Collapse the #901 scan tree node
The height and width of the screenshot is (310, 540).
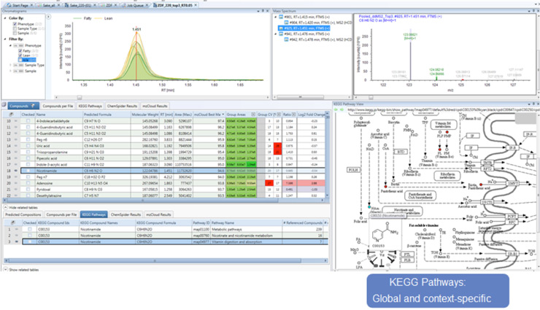[276, 17]
